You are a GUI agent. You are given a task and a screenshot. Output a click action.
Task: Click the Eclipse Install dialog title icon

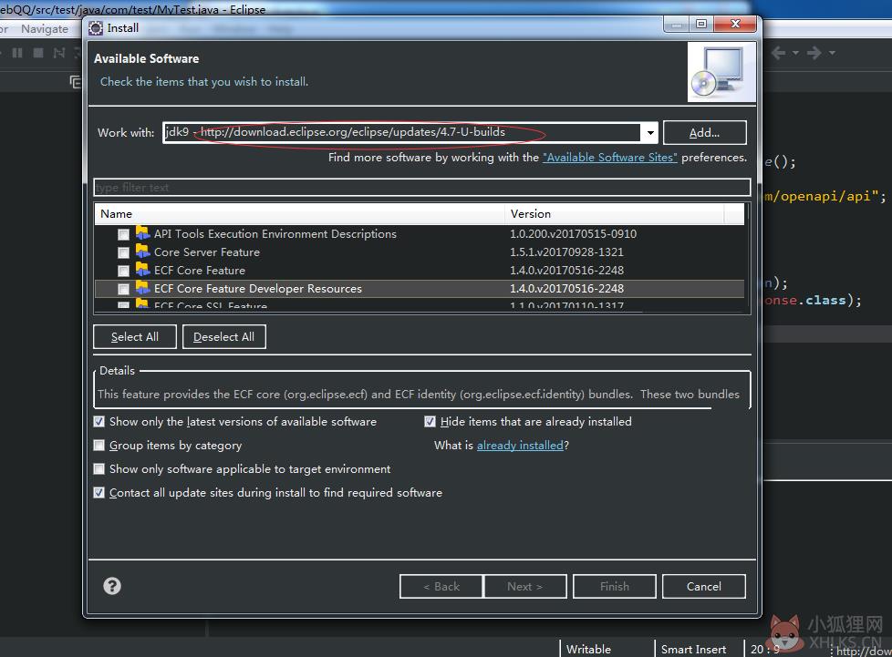click(96, 28)
